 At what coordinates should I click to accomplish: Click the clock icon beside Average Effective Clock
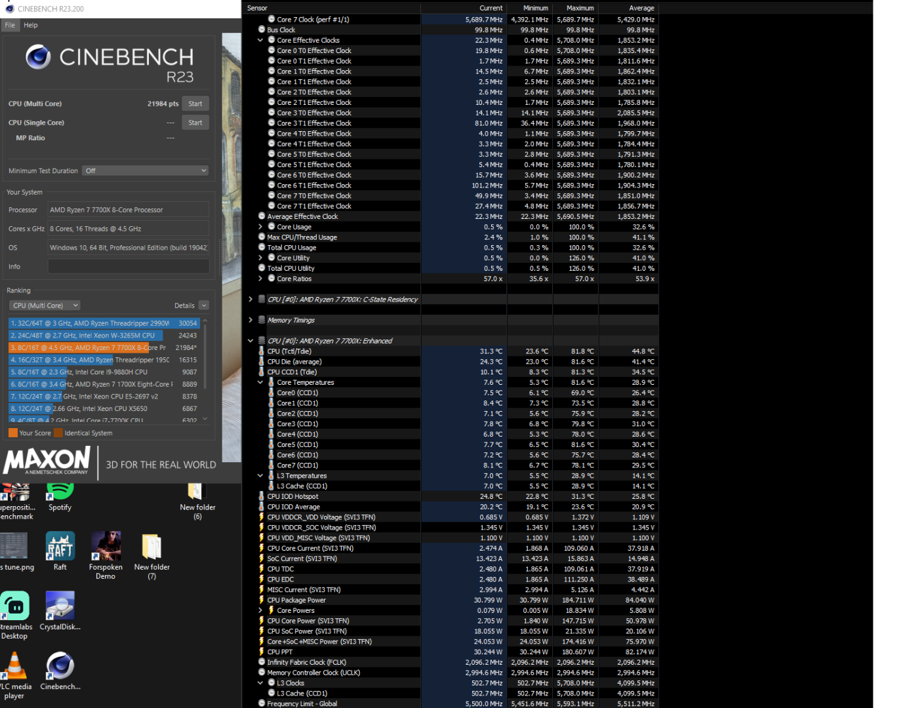(x=262, y=216)
